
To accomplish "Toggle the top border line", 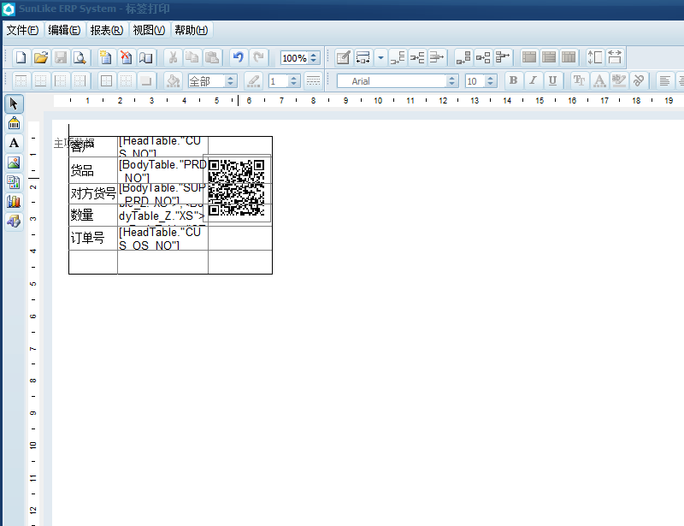I will point(21,80).
